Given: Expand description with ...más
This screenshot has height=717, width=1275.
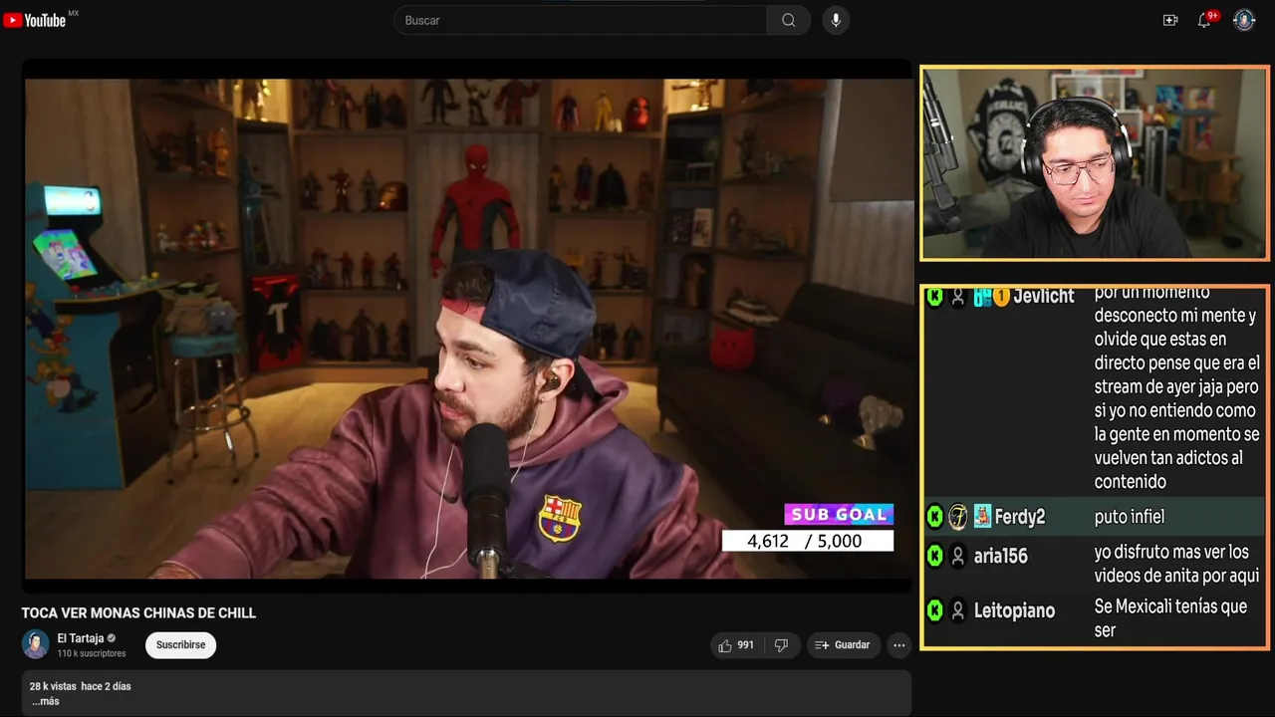Looking at the screenshot, I should (45, 701).
